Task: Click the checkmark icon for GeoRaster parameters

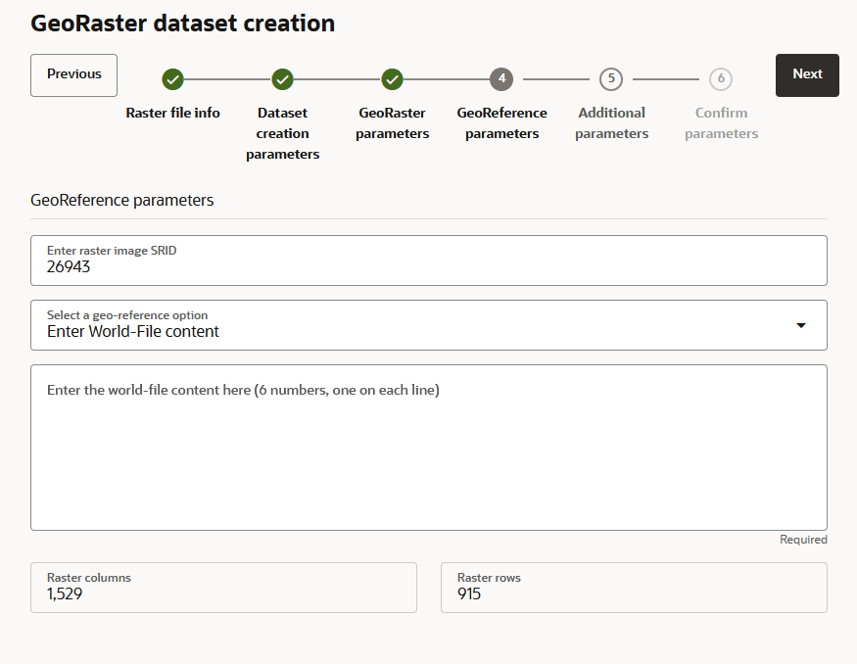Action: tap(392, 79)
